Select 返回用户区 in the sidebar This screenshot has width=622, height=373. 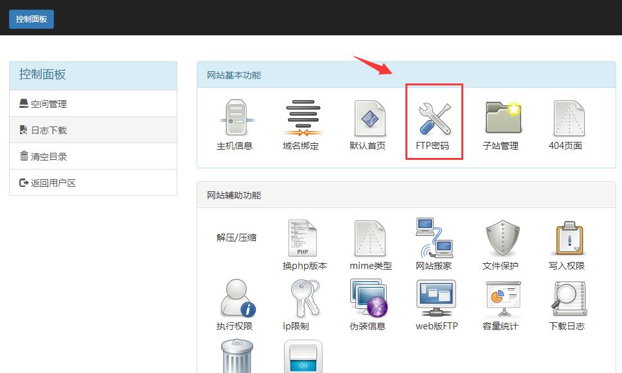click(x=93, y=182)
